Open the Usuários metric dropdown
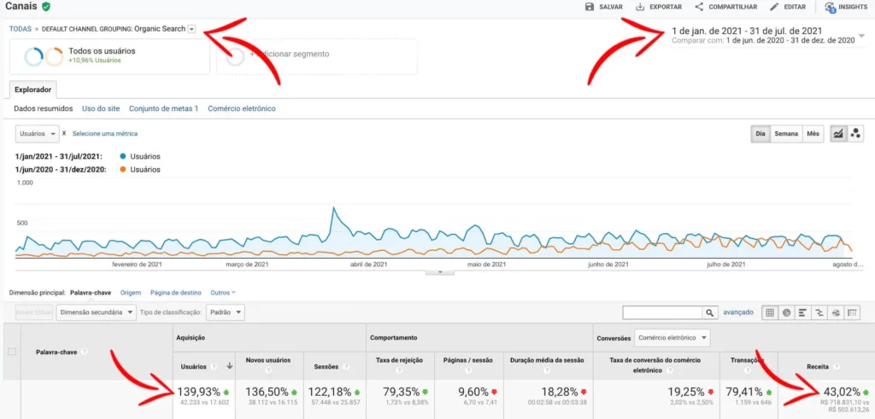This screenshot has width=875, height=419. (x=37, y=134)
